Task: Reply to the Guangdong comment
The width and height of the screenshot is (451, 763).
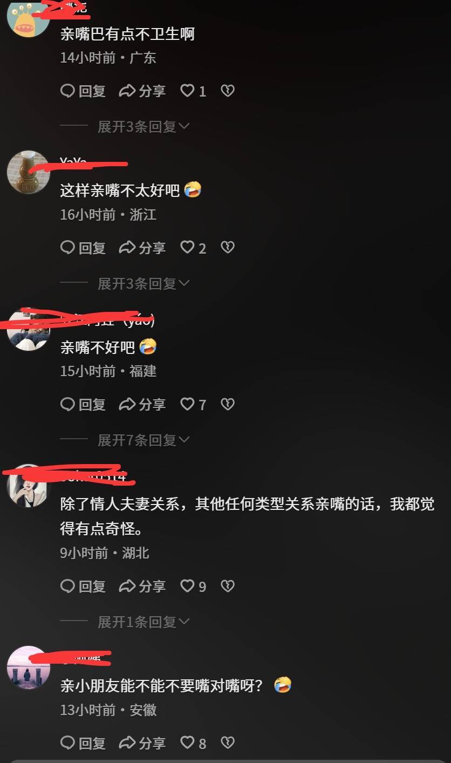Action: pyautogui.click(x=83, y=91)
